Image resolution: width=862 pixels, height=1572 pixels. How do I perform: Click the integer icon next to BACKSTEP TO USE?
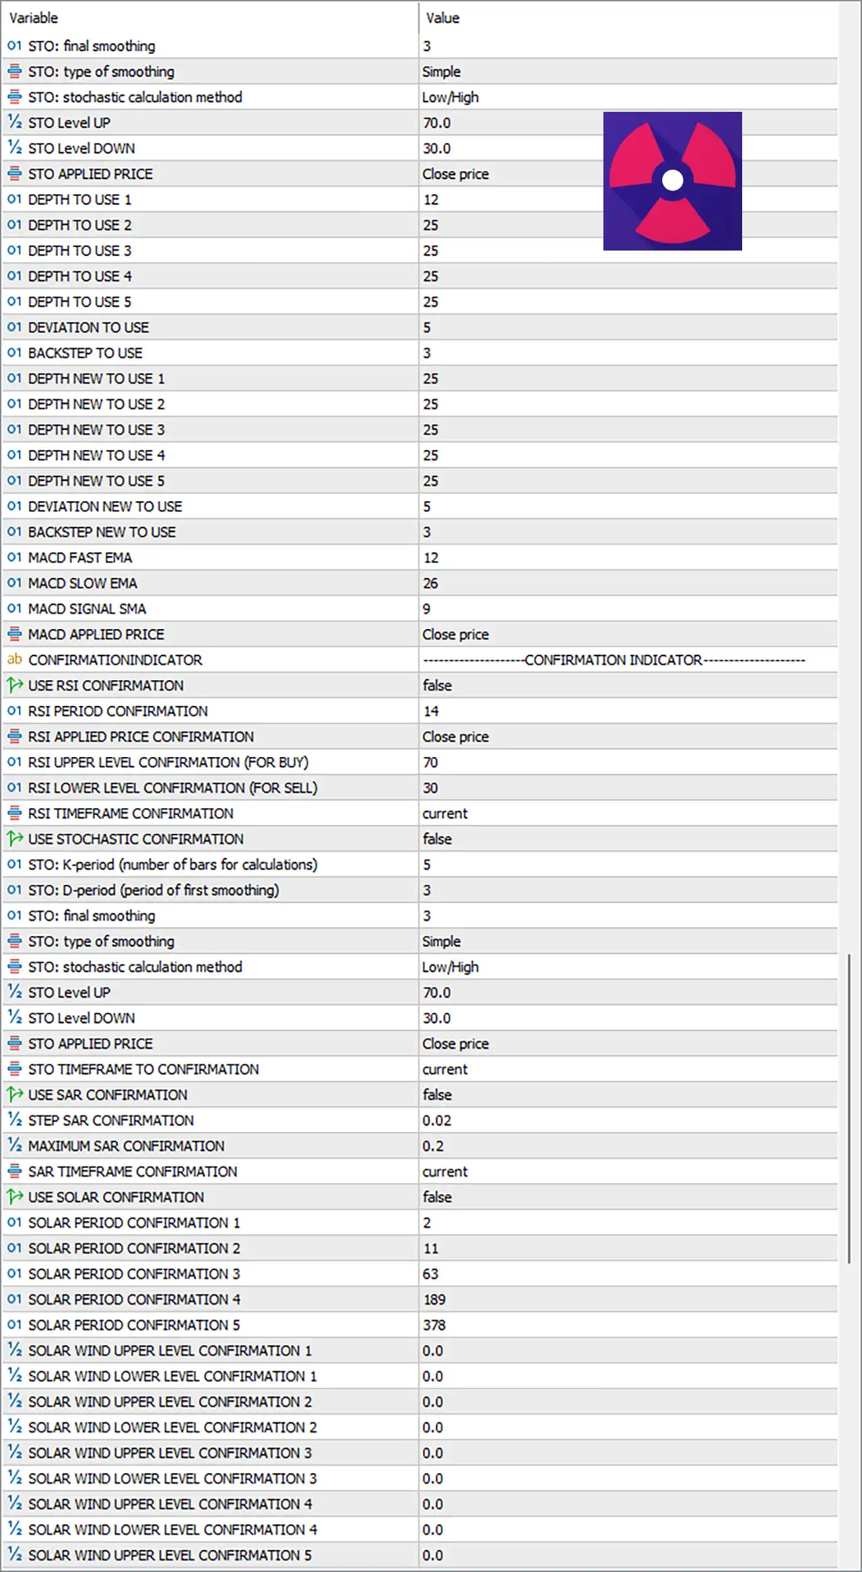[x=14, y=353]
